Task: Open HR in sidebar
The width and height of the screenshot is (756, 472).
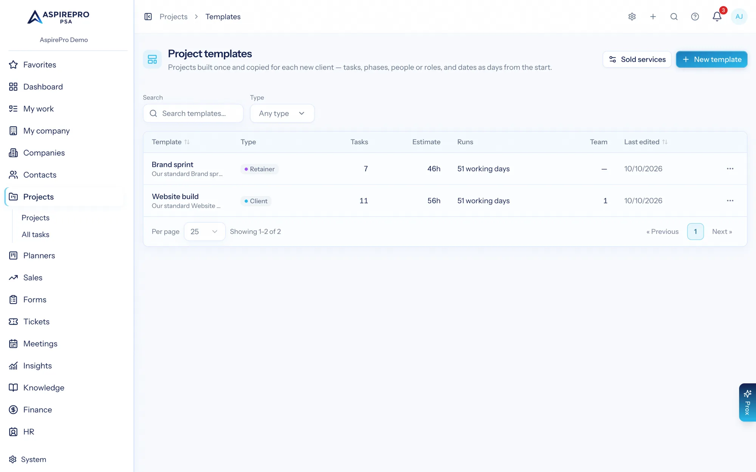Action: point(64,432)
